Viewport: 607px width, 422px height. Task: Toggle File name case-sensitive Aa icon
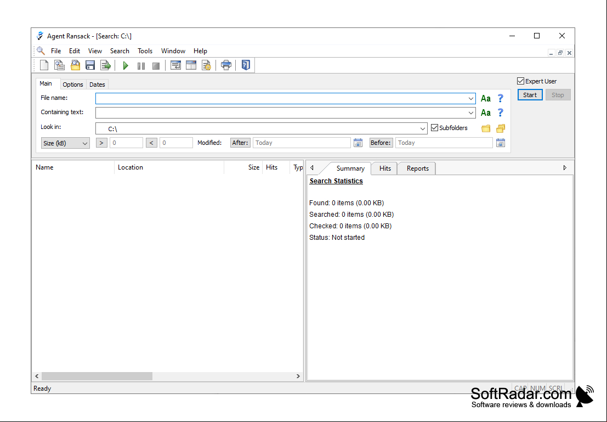(485, 98)
